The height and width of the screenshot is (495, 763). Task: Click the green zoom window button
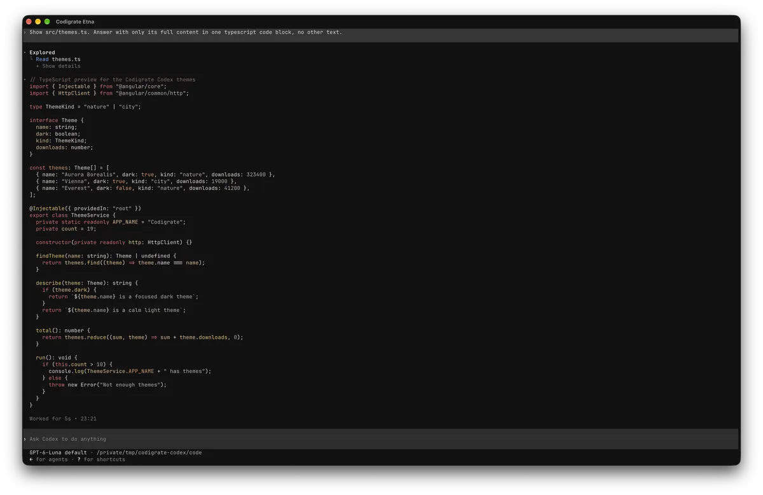pyautogui.click(x=47, y=22)
